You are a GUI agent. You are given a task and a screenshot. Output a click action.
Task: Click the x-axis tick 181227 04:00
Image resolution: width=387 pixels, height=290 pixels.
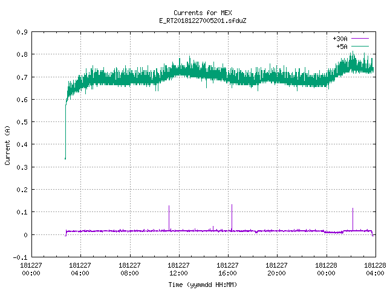pos(80,269)
